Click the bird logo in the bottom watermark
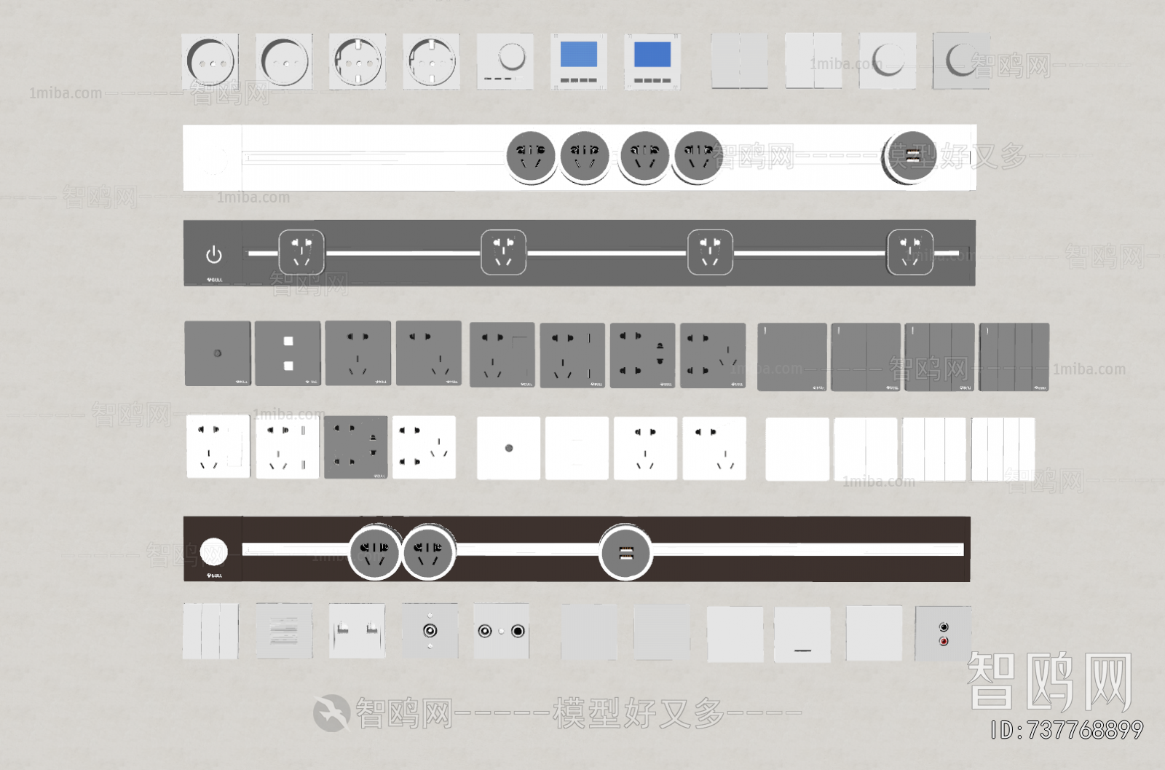1165x770 pixels. 331,712
